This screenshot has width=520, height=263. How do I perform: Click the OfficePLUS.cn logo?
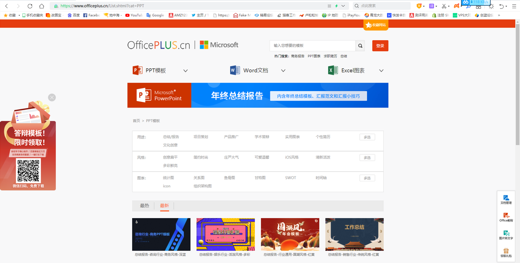click(x=159, y=45)
